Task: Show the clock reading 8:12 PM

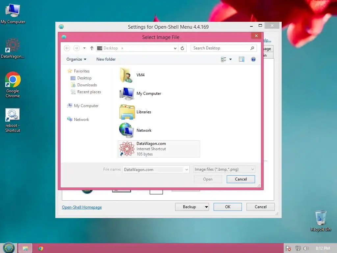Action: tap(323, 248)
